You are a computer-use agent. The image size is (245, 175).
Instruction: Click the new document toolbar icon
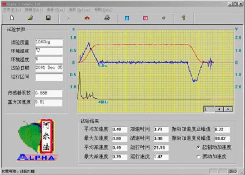click(x=12, y=18)
